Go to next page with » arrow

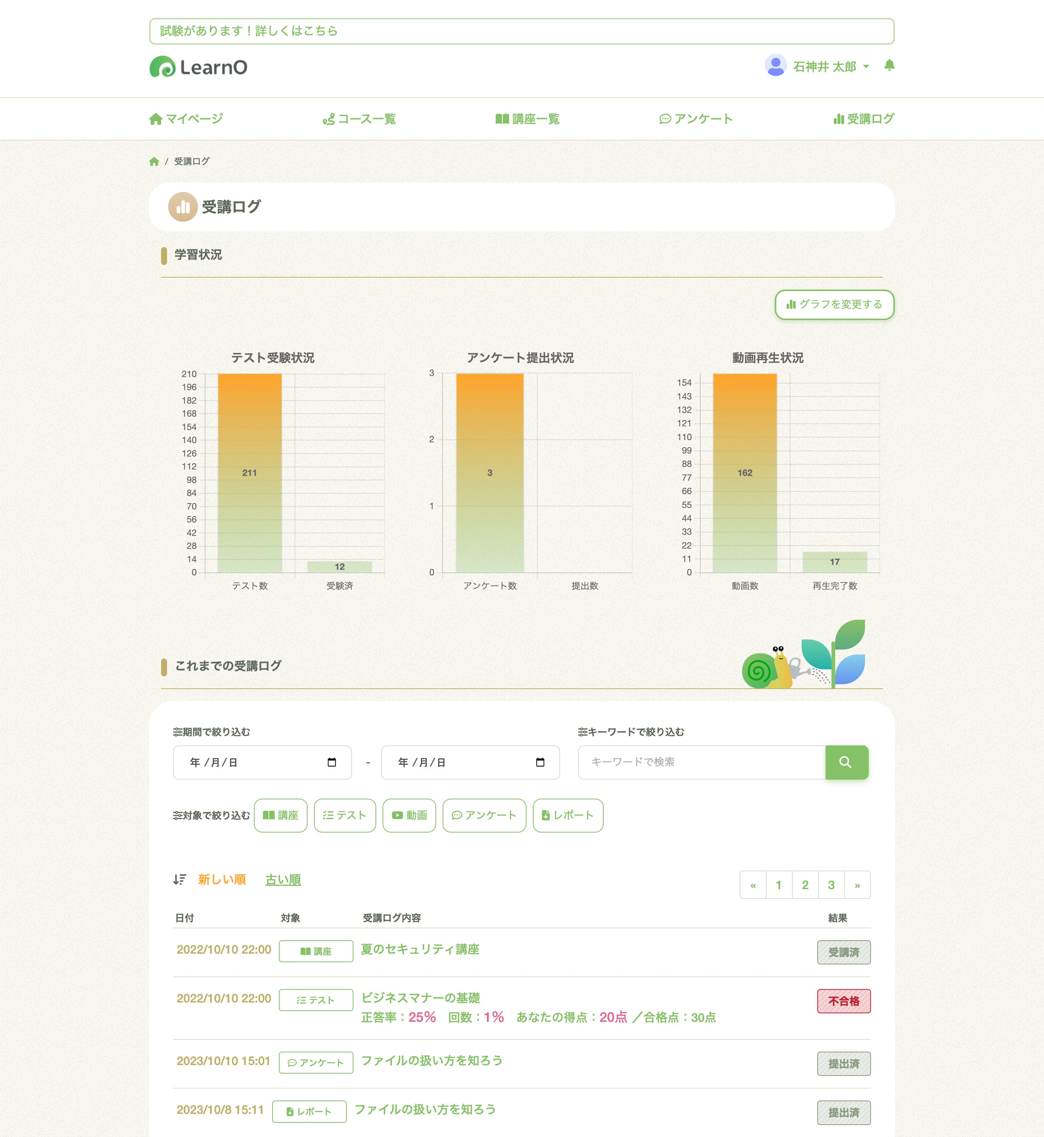click(x=857, y=885)
